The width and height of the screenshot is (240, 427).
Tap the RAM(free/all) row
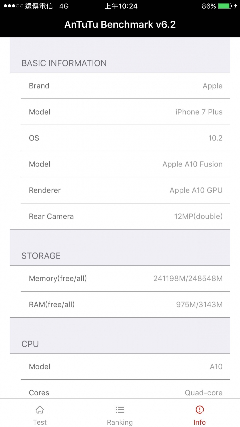(x=126, y=304)
